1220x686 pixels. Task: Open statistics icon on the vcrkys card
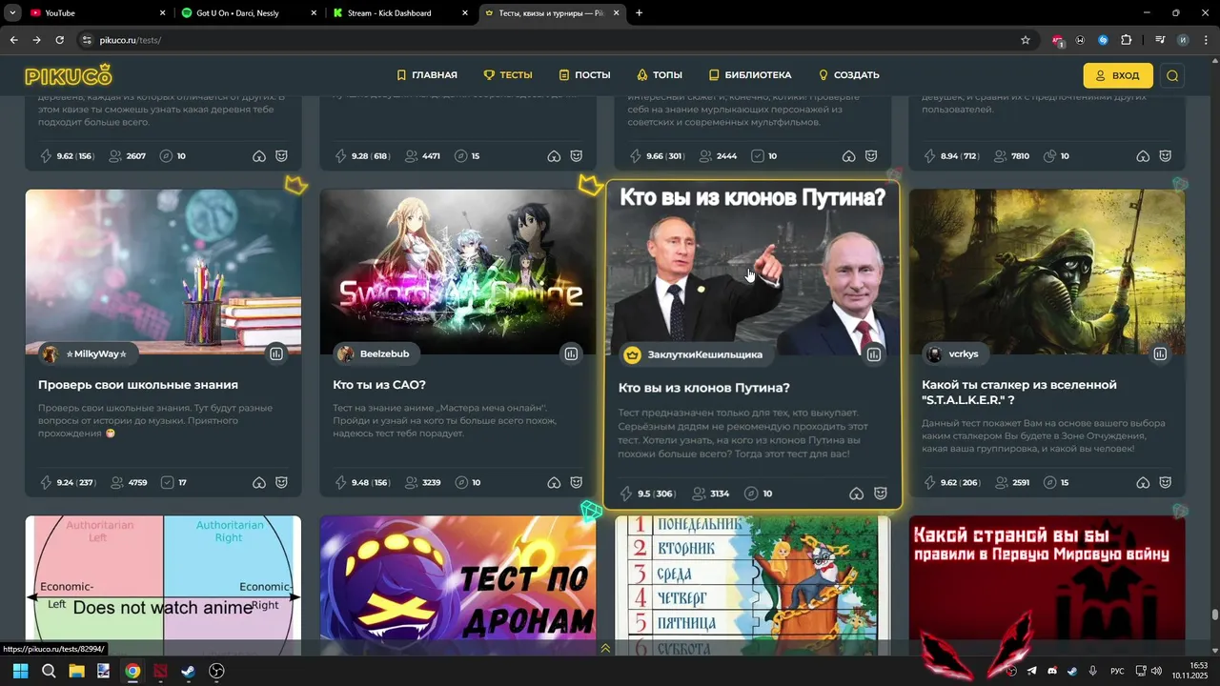(1160, 353)
